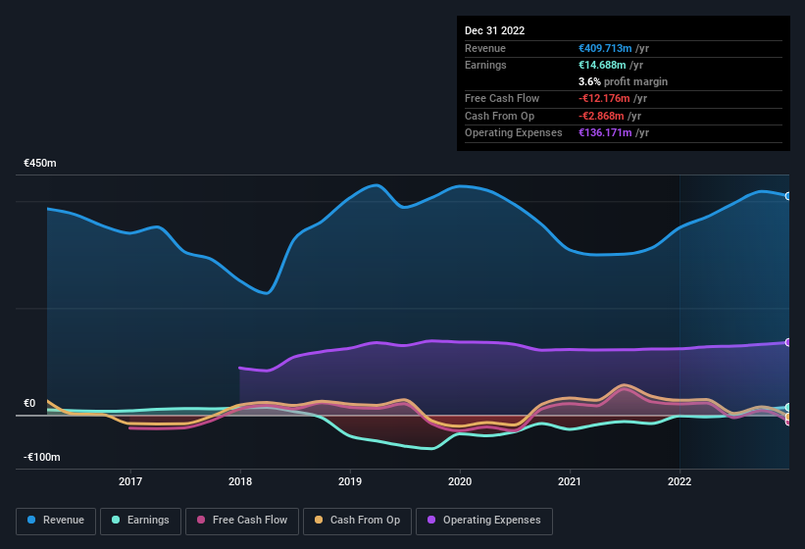Screen dimensions: 805x549
Task: Toggle the Free Cash Flow legend button
Action: tap(242, 521)
